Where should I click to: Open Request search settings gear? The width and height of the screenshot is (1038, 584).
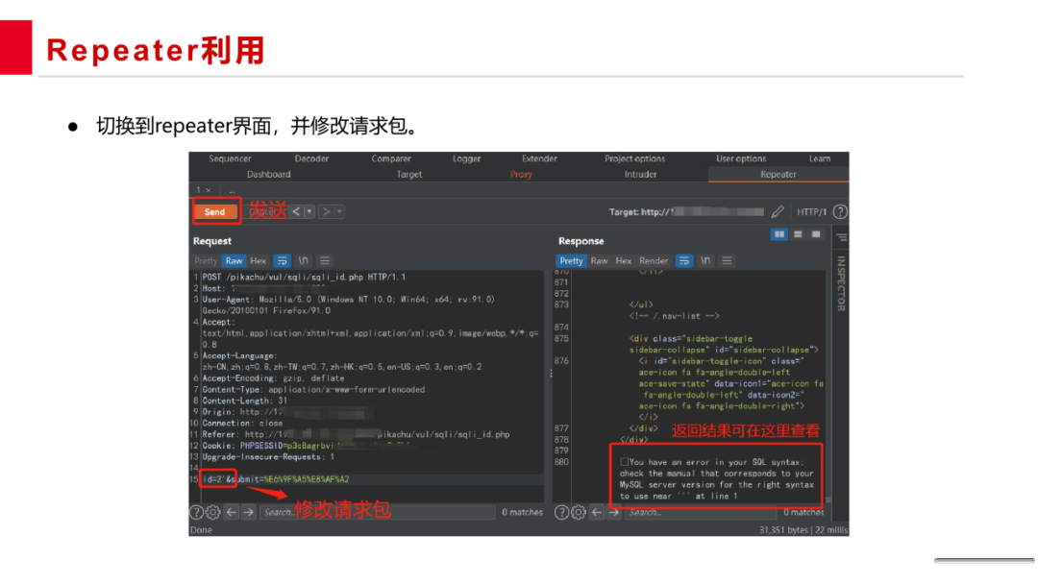[212, 512]
